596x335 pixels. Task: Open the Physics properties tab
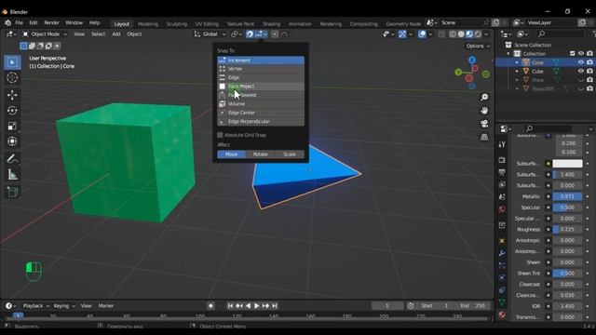(x=502, y=277)
